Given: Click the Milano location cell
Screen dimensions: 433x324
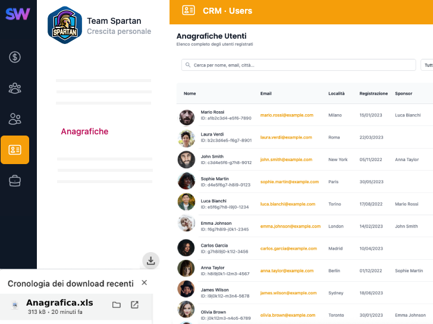Looking at the screenshot, I should pyautogui.click(x=335, y=115).
